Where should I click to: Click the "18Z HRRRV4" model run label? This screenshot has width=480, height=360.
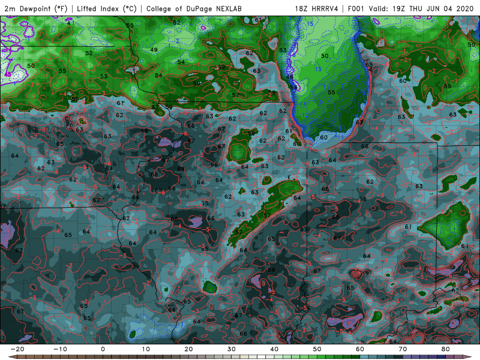point(316,9)
